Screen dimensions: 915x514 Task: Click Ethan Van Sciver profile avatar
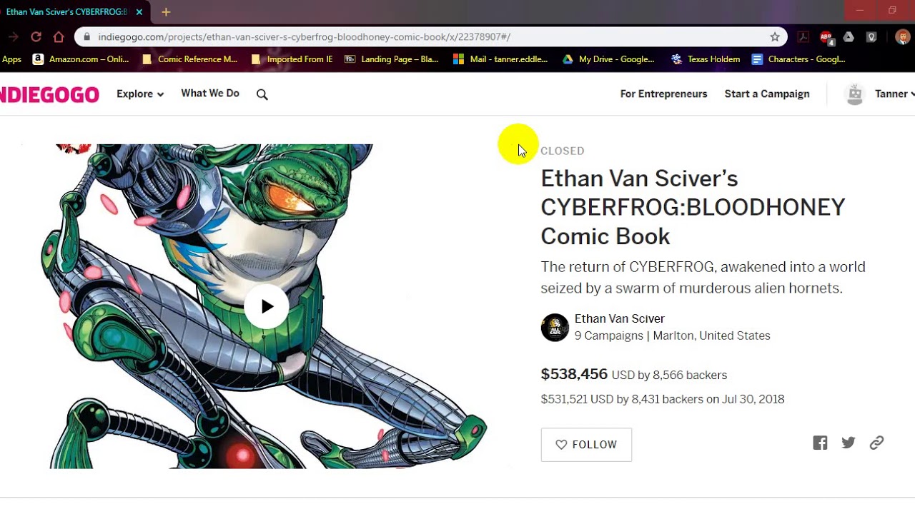[555, 328]
